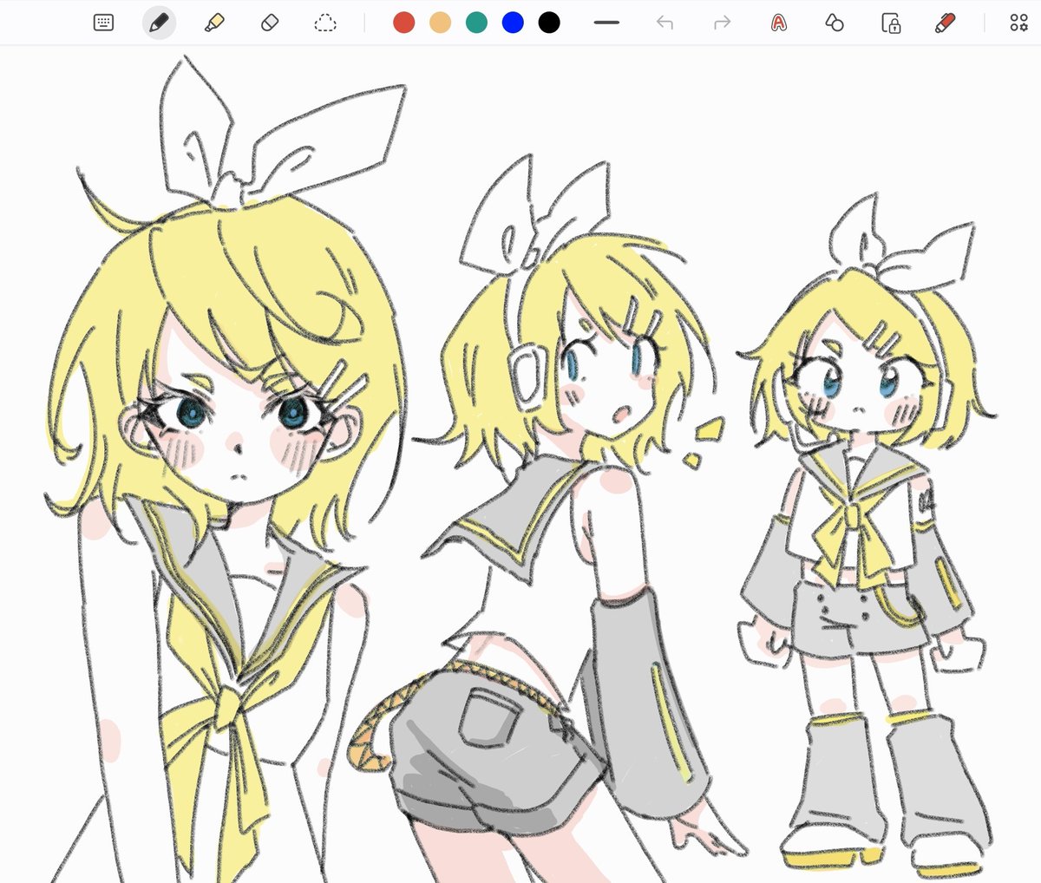Viewport: 1041px width, 883px height.
Task: Open the keyboard input tool
Action: tap(104, 23)
